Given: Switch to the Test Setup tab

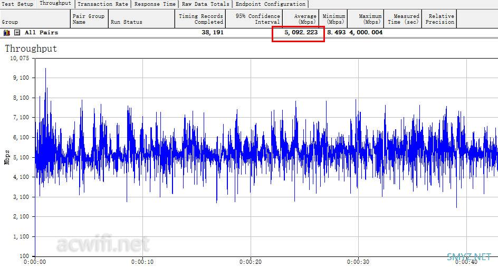Looking at the screenshot, I should click(18, 4).
